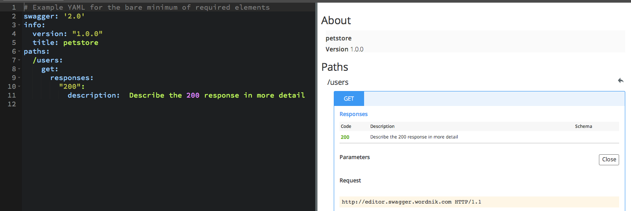Click the green 200 response code
Image resolution: width=631 pixels, height=211 pixels.
click(x=345, y=137)
